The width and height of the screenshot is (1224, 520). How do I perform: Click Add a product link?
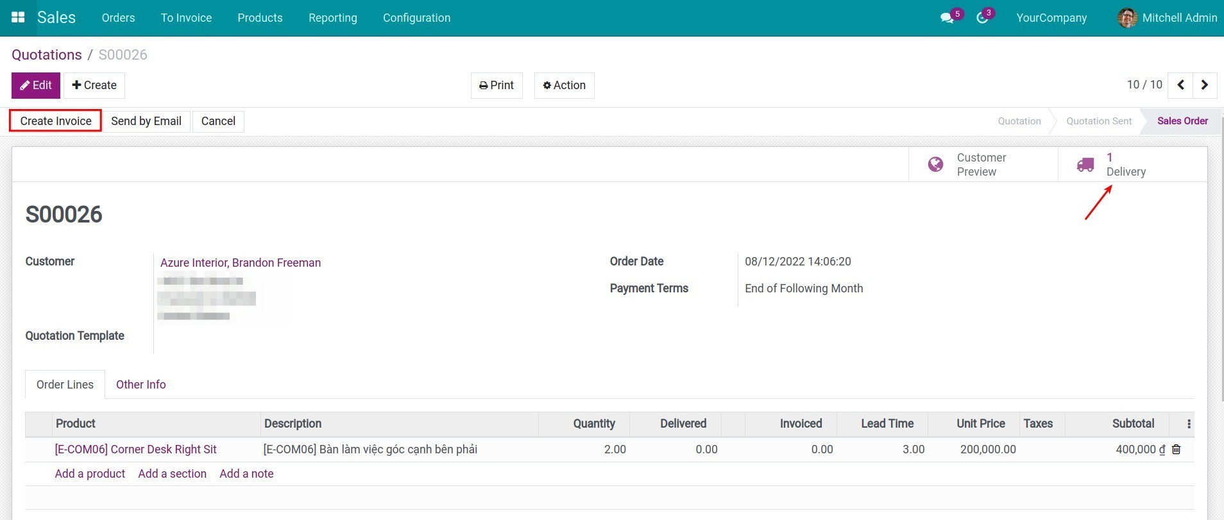click(x=90, y=474)
